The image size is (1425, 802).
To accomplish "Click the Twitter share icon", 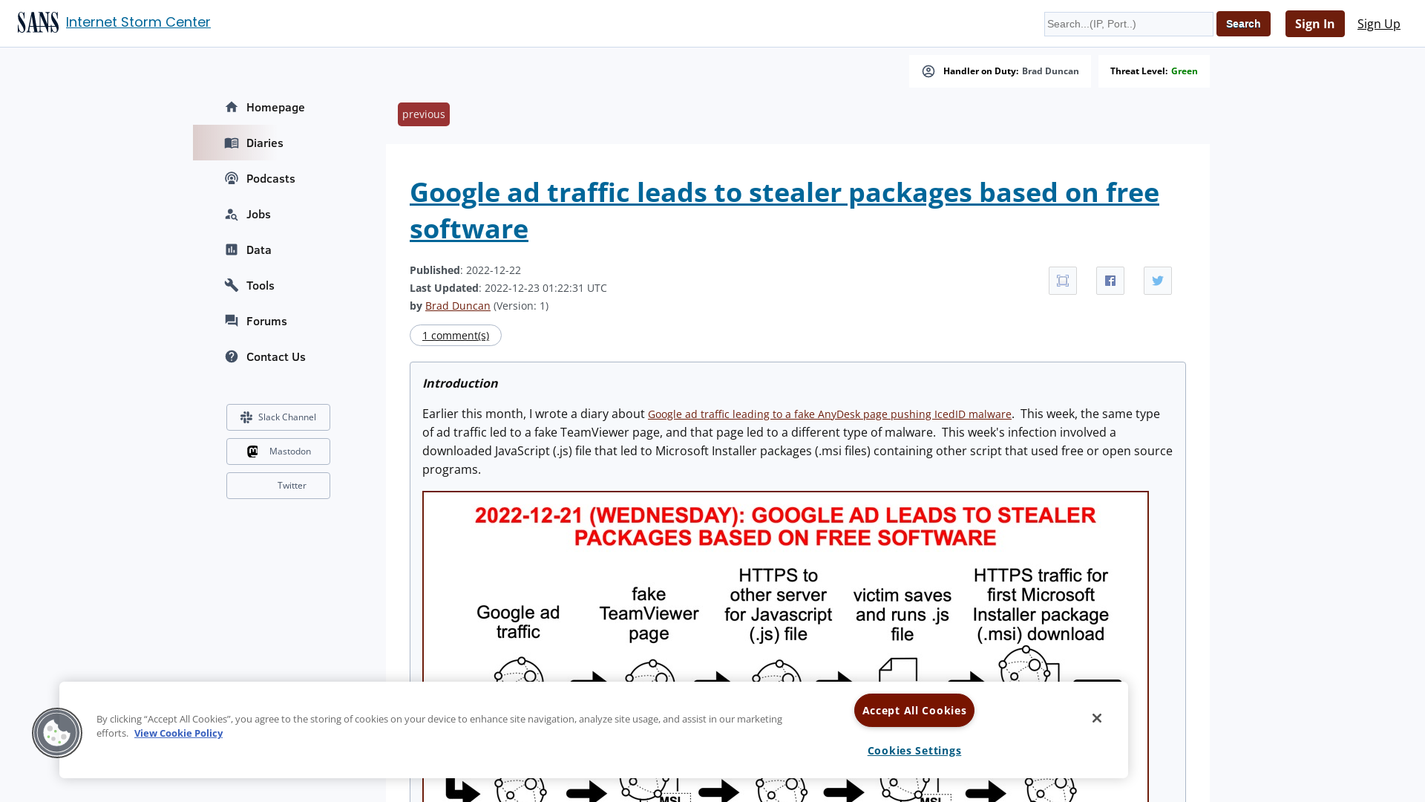I will click(1158, 280).
